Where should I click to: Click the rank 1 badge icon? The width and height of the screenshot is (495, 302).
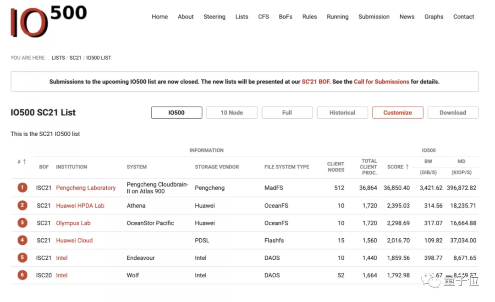point(22,188)
